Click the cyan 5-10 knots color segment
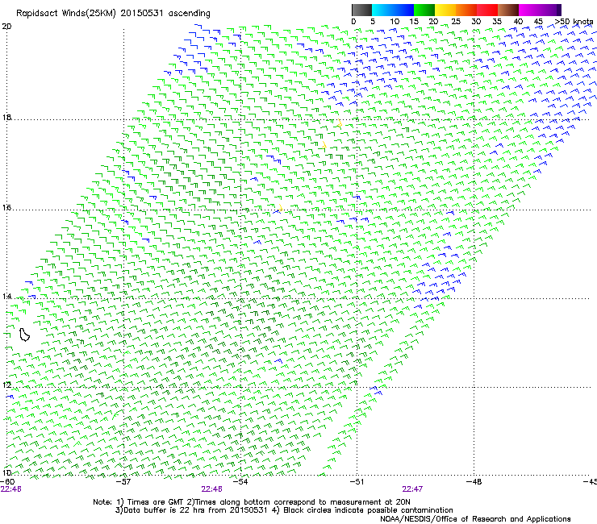 tap(382, 10)
